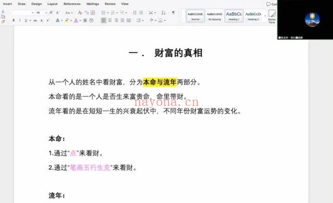Open the References tab
This screenshot has width=333, height=203.
(72, 4)
